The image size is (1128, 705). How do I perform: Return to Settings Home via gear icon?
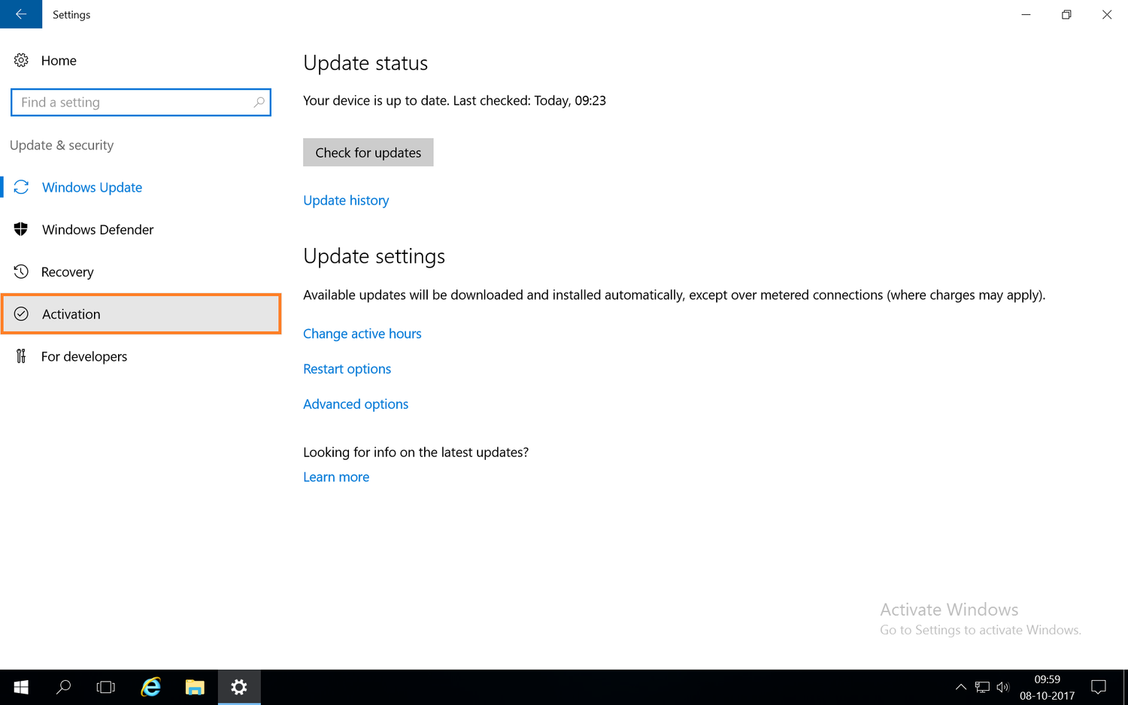(x=59, y=60)
